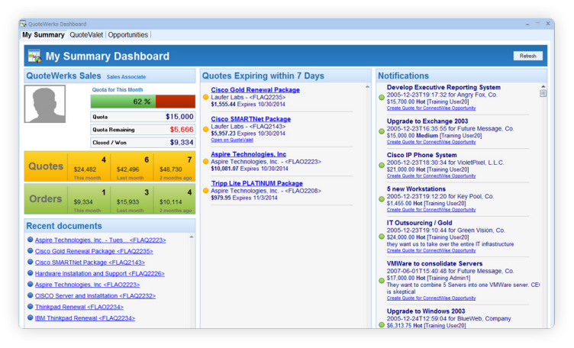Image resolution: width=574 pixels, height=348 pixels.
Task: Click the Refresh button
Action: pyautogui.click(x=528, y=56)
